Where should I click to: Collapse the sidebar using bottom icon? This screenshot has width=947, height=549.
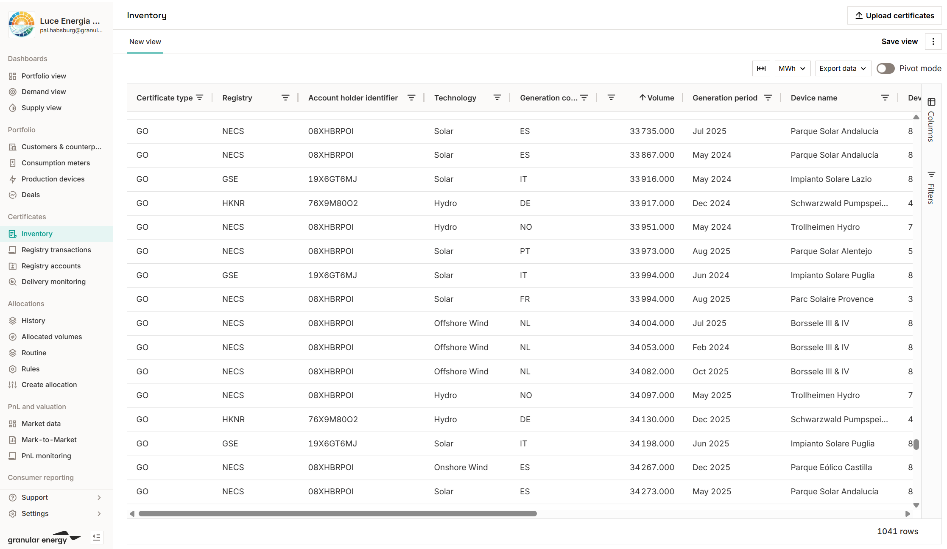click(x=97, y=538)
